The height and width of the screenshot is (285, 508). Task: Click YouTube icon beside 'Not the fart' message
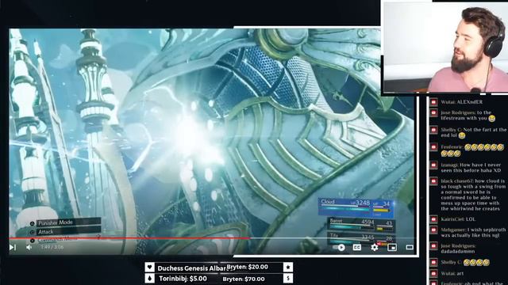[433, 130]
